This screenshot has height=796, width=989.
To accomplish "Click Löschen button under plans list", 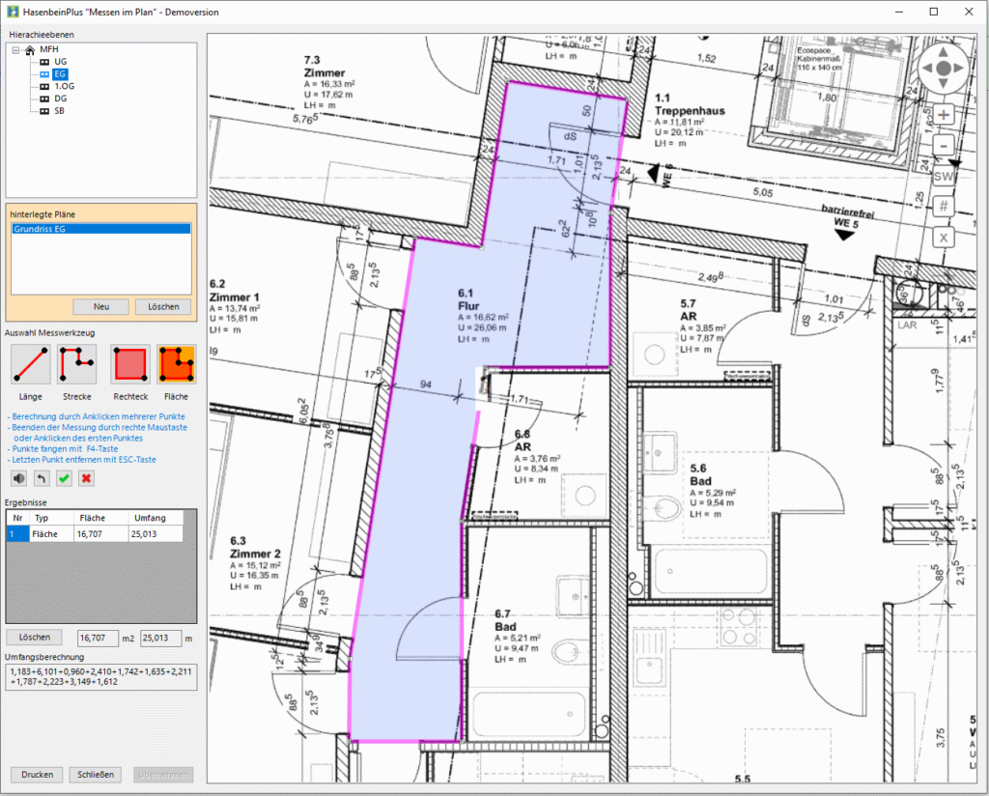I will click(x=163, y=306).
